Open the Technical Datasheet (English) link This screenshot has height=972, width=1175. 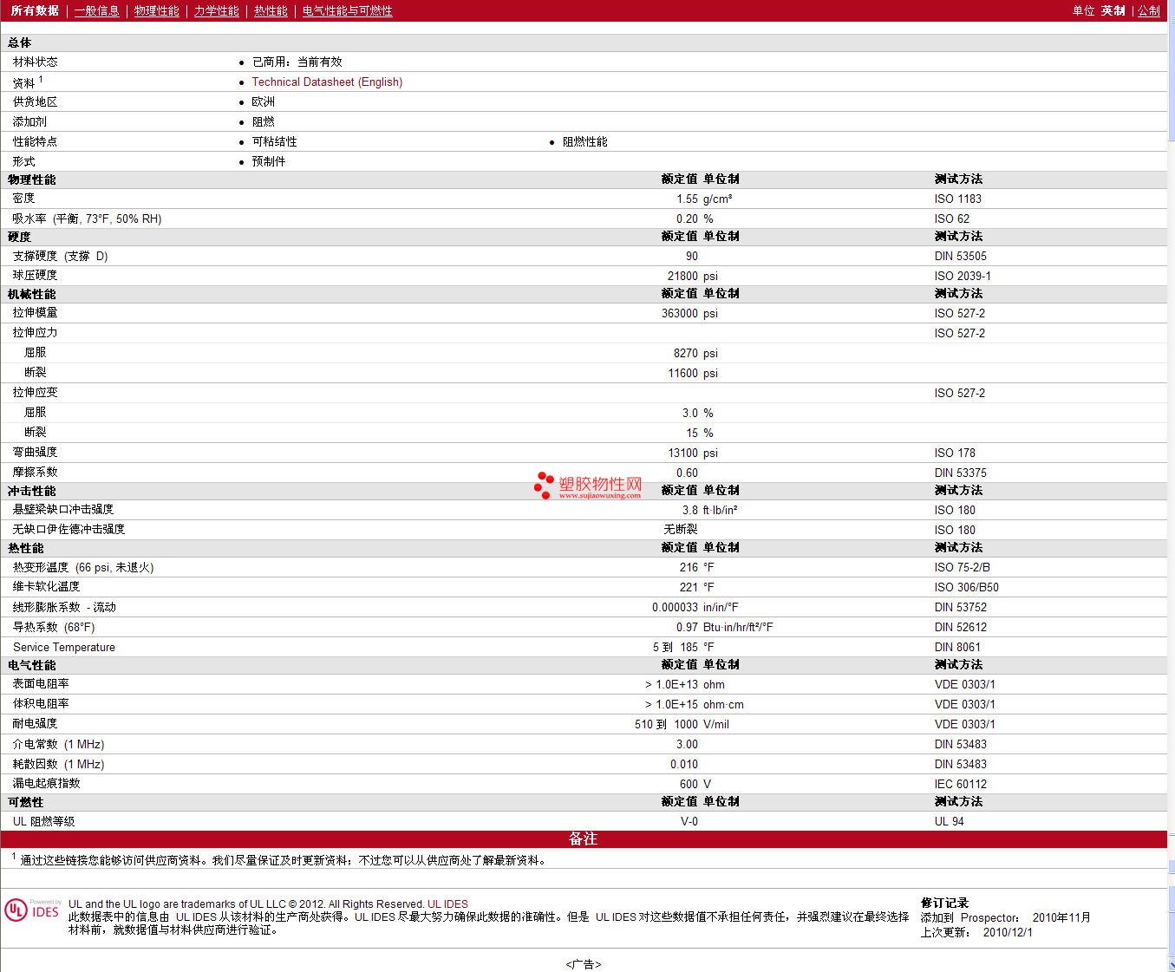327,82
